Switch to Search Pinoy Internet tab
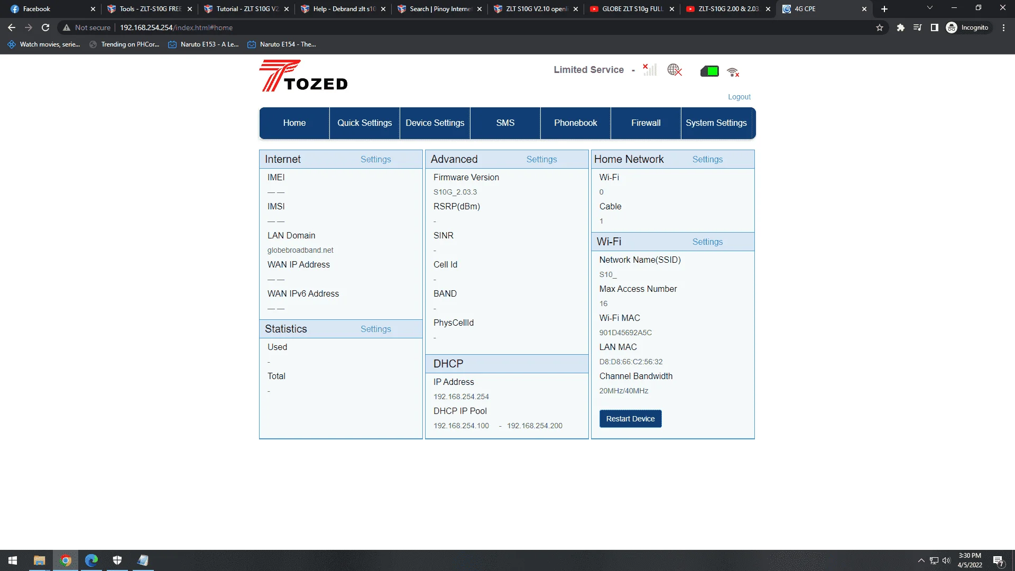The height and width of the screenshot is (571, 1015). 440,9
